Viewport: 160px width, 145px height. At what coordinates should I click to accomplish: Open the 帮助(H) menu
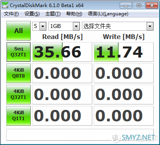(x=74, y=14)
